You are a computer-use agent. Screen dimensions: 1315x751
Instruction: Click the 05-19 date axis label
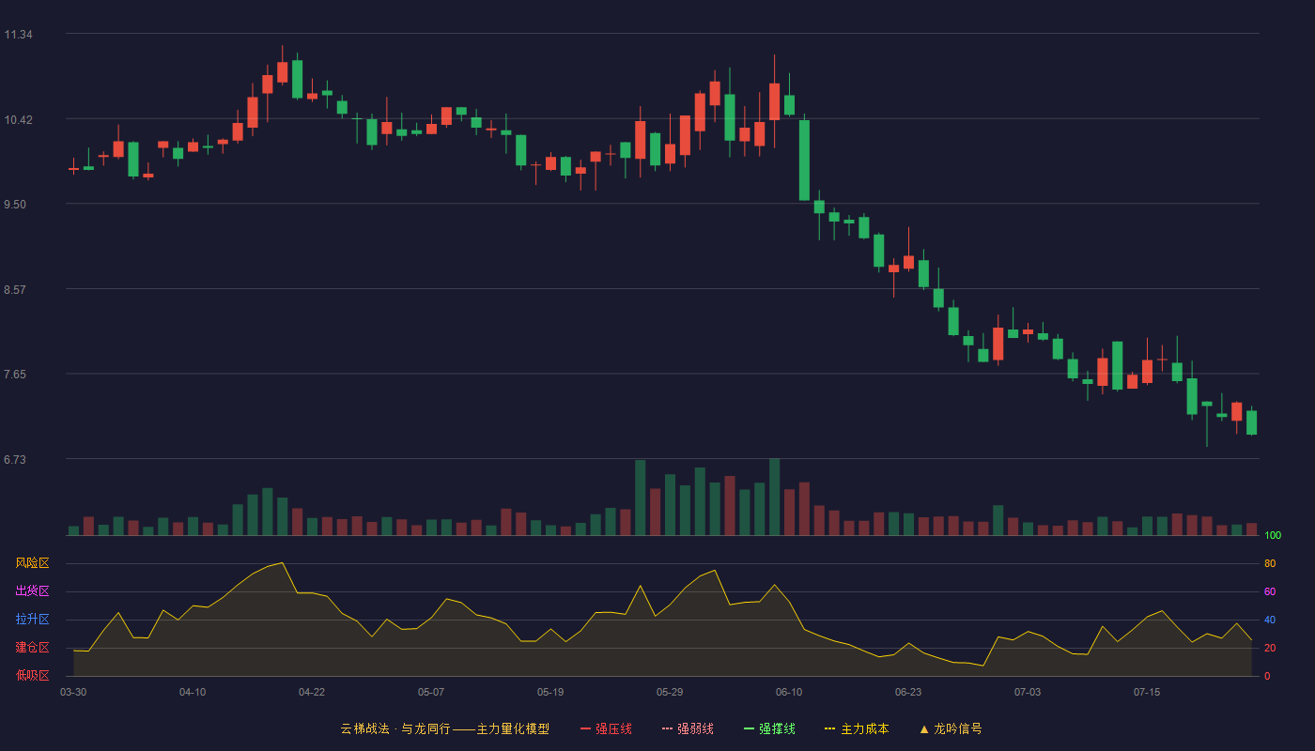550,692
